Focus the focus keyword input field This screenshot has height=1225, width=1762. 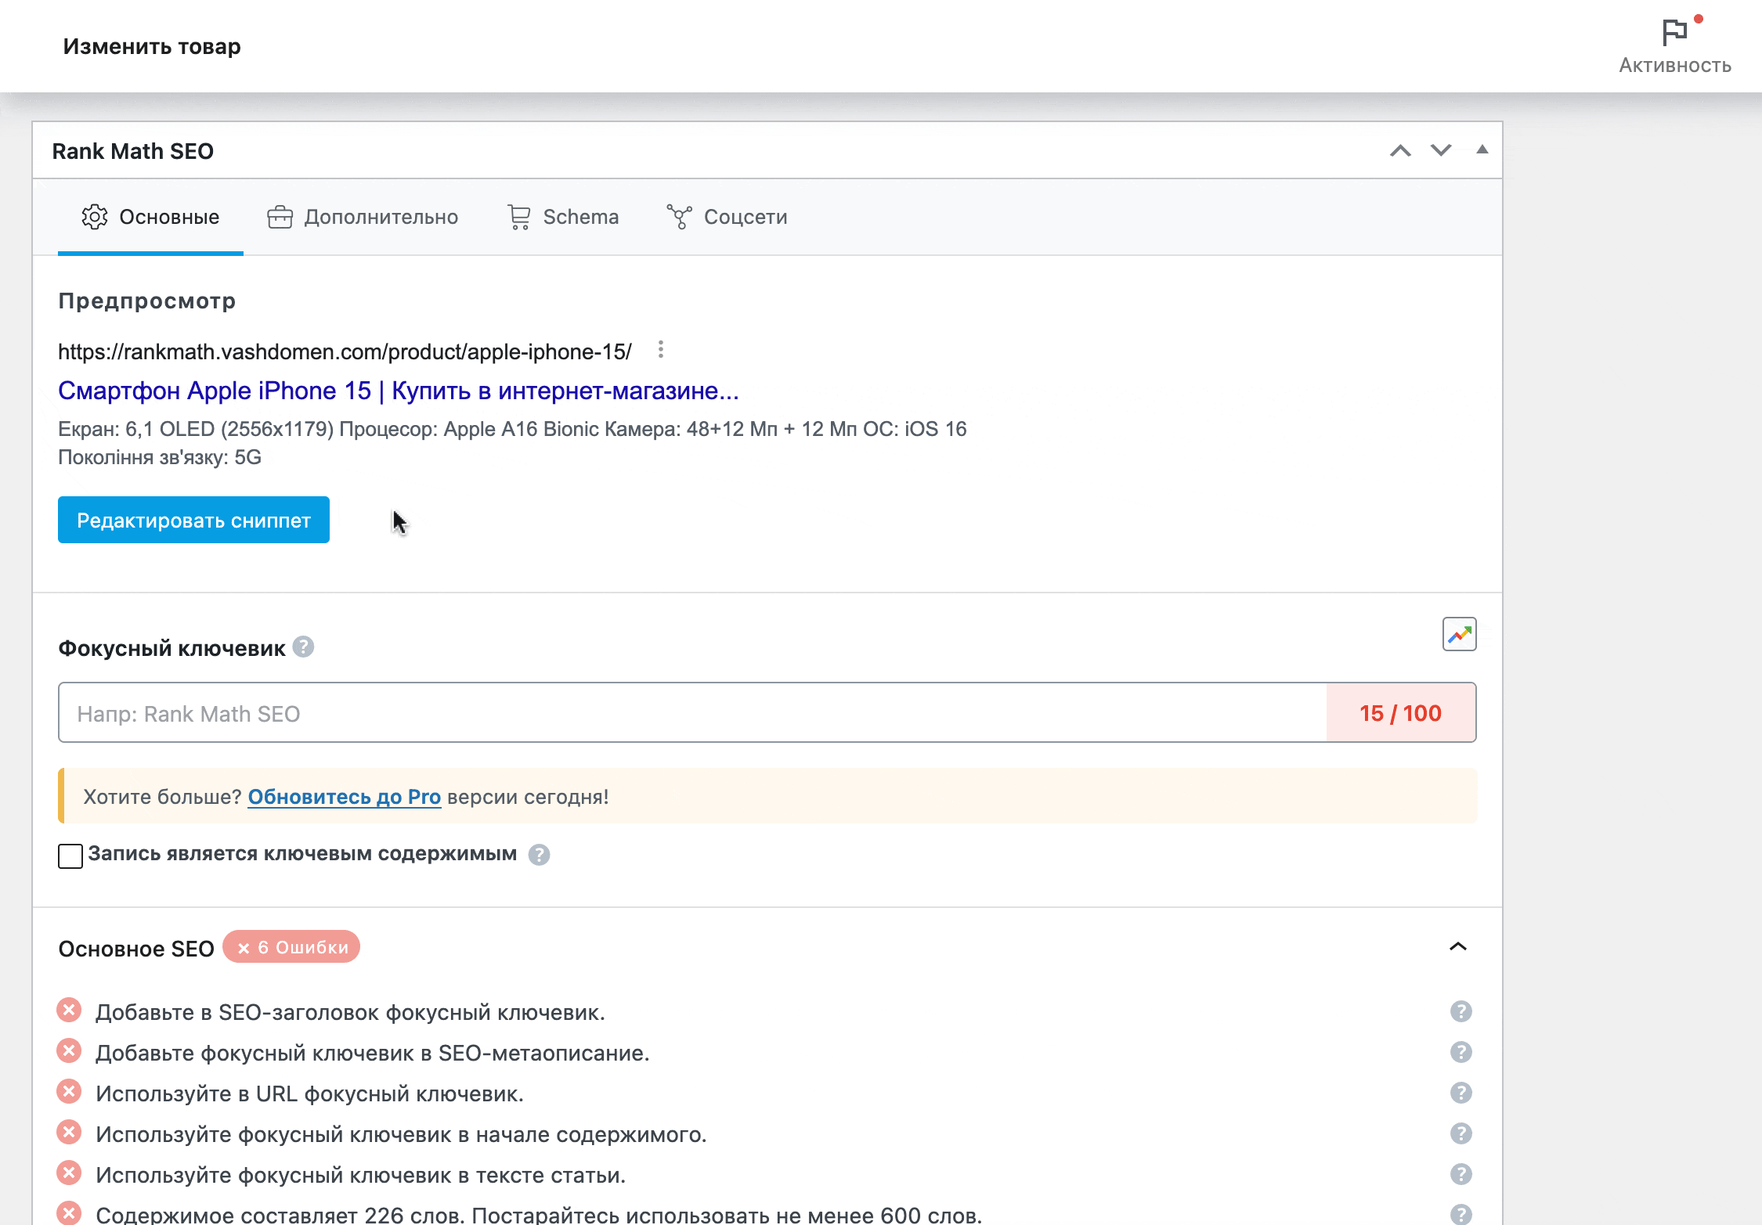coord(692,713)
